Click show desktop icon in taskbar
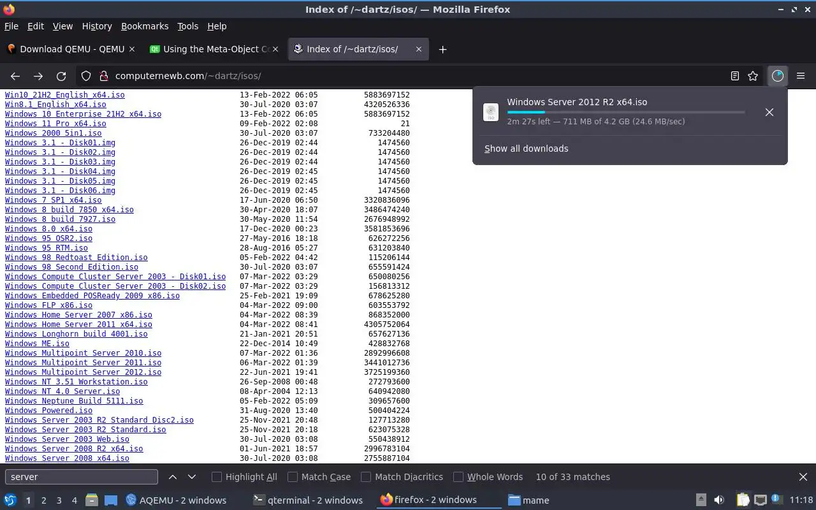The image size is (816, 510). point(111,500)
